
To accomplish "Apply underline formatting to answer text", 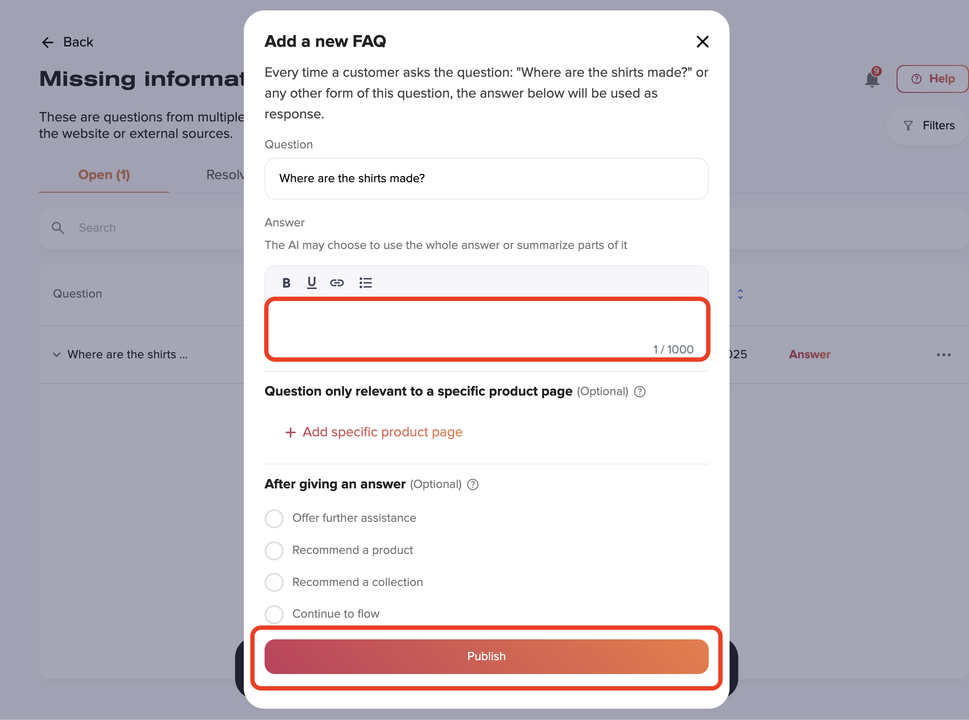I will pos(311,283).
